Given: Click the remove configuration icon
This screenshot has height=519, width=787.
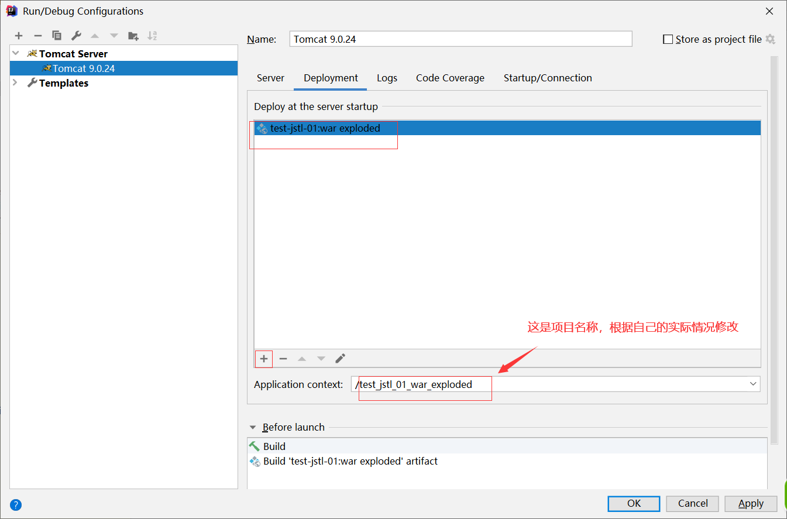Looking at the screenshot, I should 37,35.
